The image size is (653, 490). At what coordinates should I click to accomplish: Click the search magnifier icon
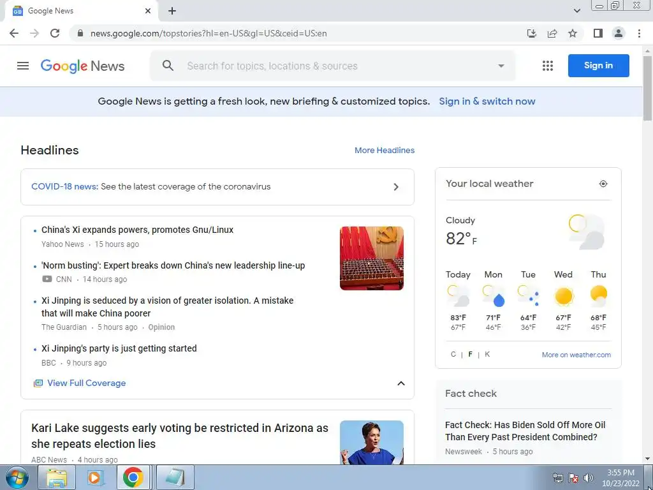click(x=168, y=66)
